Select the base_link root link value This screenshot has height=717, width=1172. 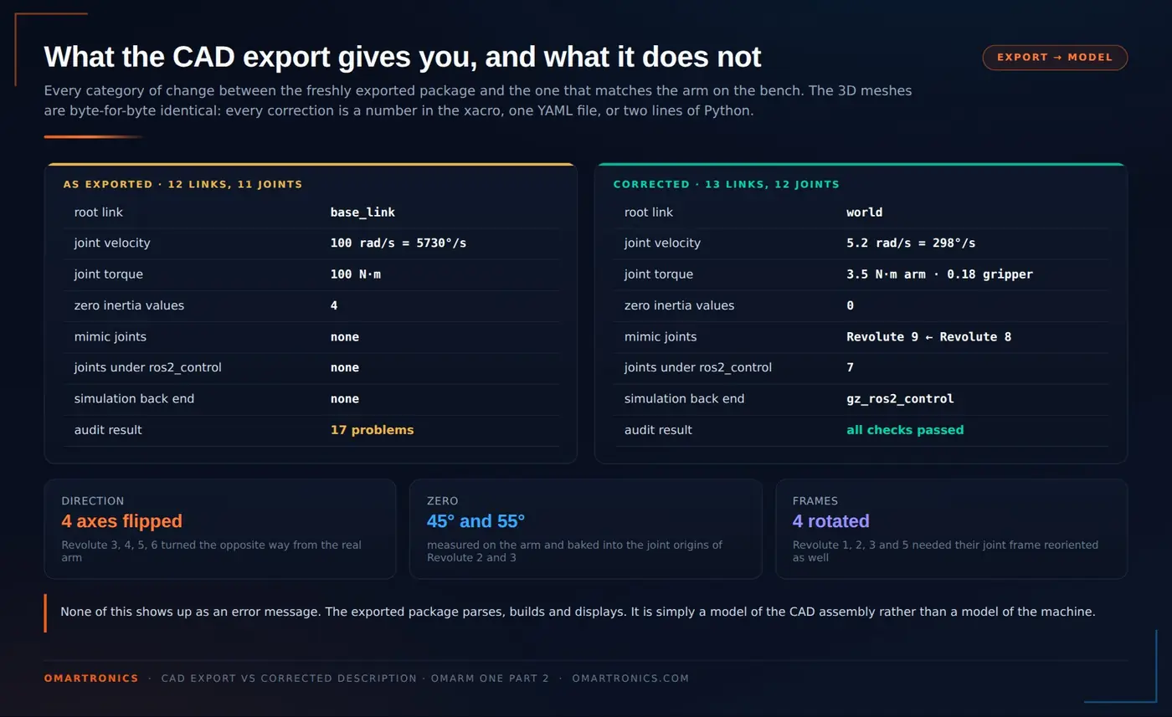(362, 213)
